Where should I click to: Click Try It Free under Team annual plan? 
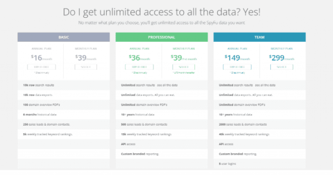[x=237, y=67]
